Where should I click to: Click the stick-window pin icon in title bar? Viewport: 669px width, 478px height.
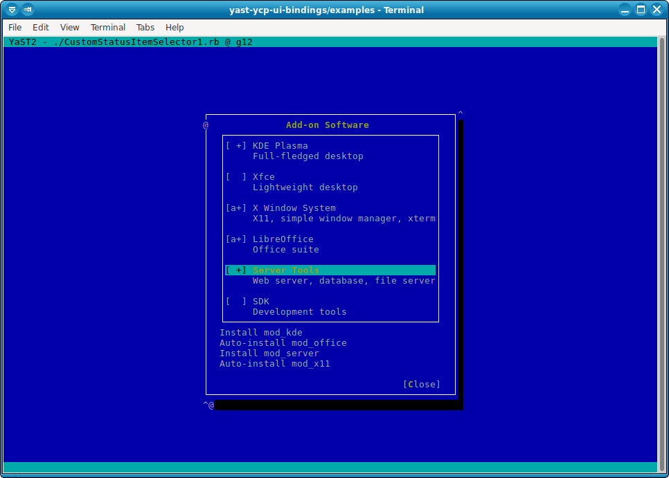[x=28, y=10]
